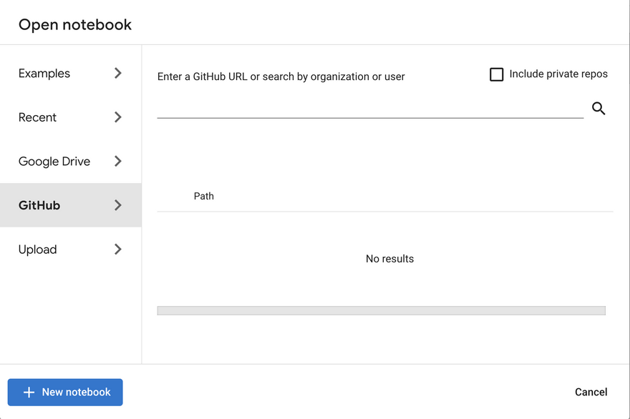Image resolution: width=630 pixels, height=419 pixels.
Task: Click the chevron beside Google Drive
Action: 117,162
